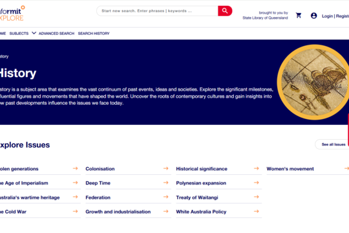
Task: Open Search History in navigation
Action: click(x=94, y=34)
